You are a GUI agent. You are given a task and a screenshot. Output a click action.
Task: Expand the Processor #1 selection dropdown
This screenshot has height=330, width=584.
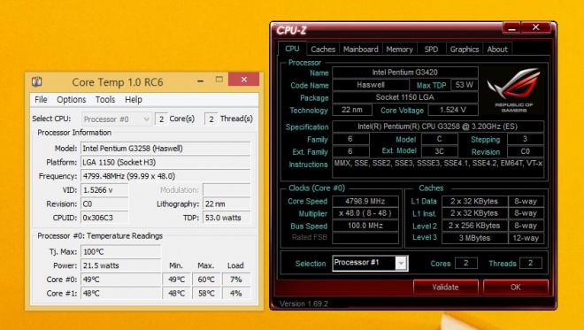[x=401, y=264]
